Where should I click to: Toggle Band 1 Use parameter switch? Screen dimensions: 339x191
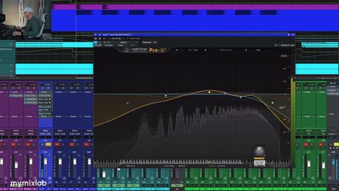(50, 99)
